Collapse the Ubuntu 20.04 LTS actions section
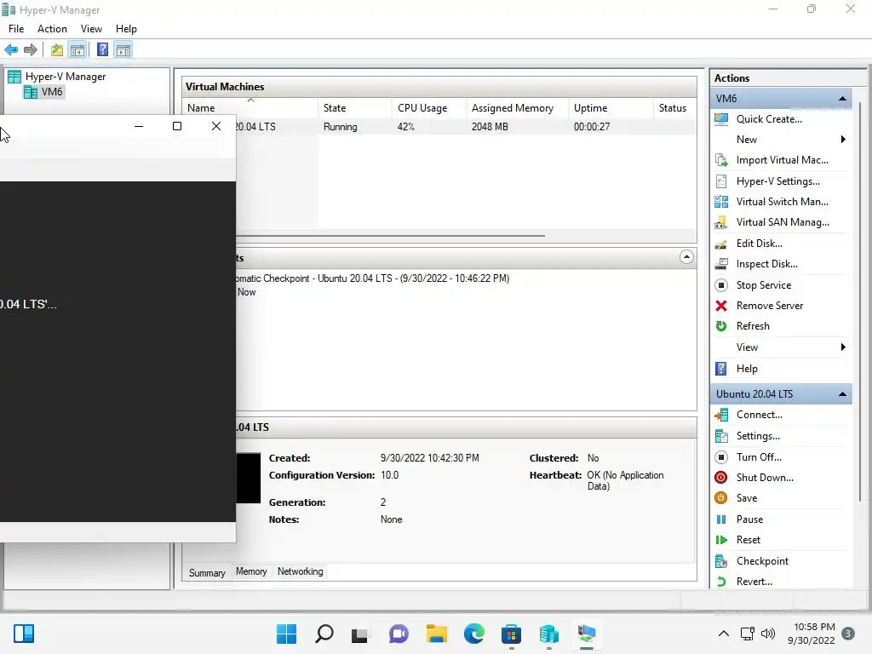Image resolution: width=872 pixels, height=654 pixels. click(842, 394)
